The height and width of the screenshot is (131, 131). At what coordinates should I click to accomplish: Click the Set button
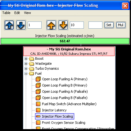pyautogui.click(x=109, y=25)
